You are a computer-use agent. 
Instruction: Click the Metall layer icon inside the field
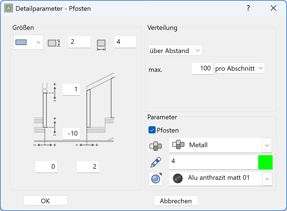point(179,145)
